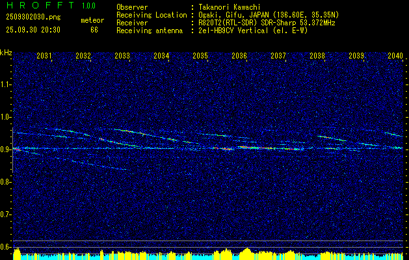Click the 2037 time marker
The width and height of the screenshot is (409, 260).
pos(278,55)
